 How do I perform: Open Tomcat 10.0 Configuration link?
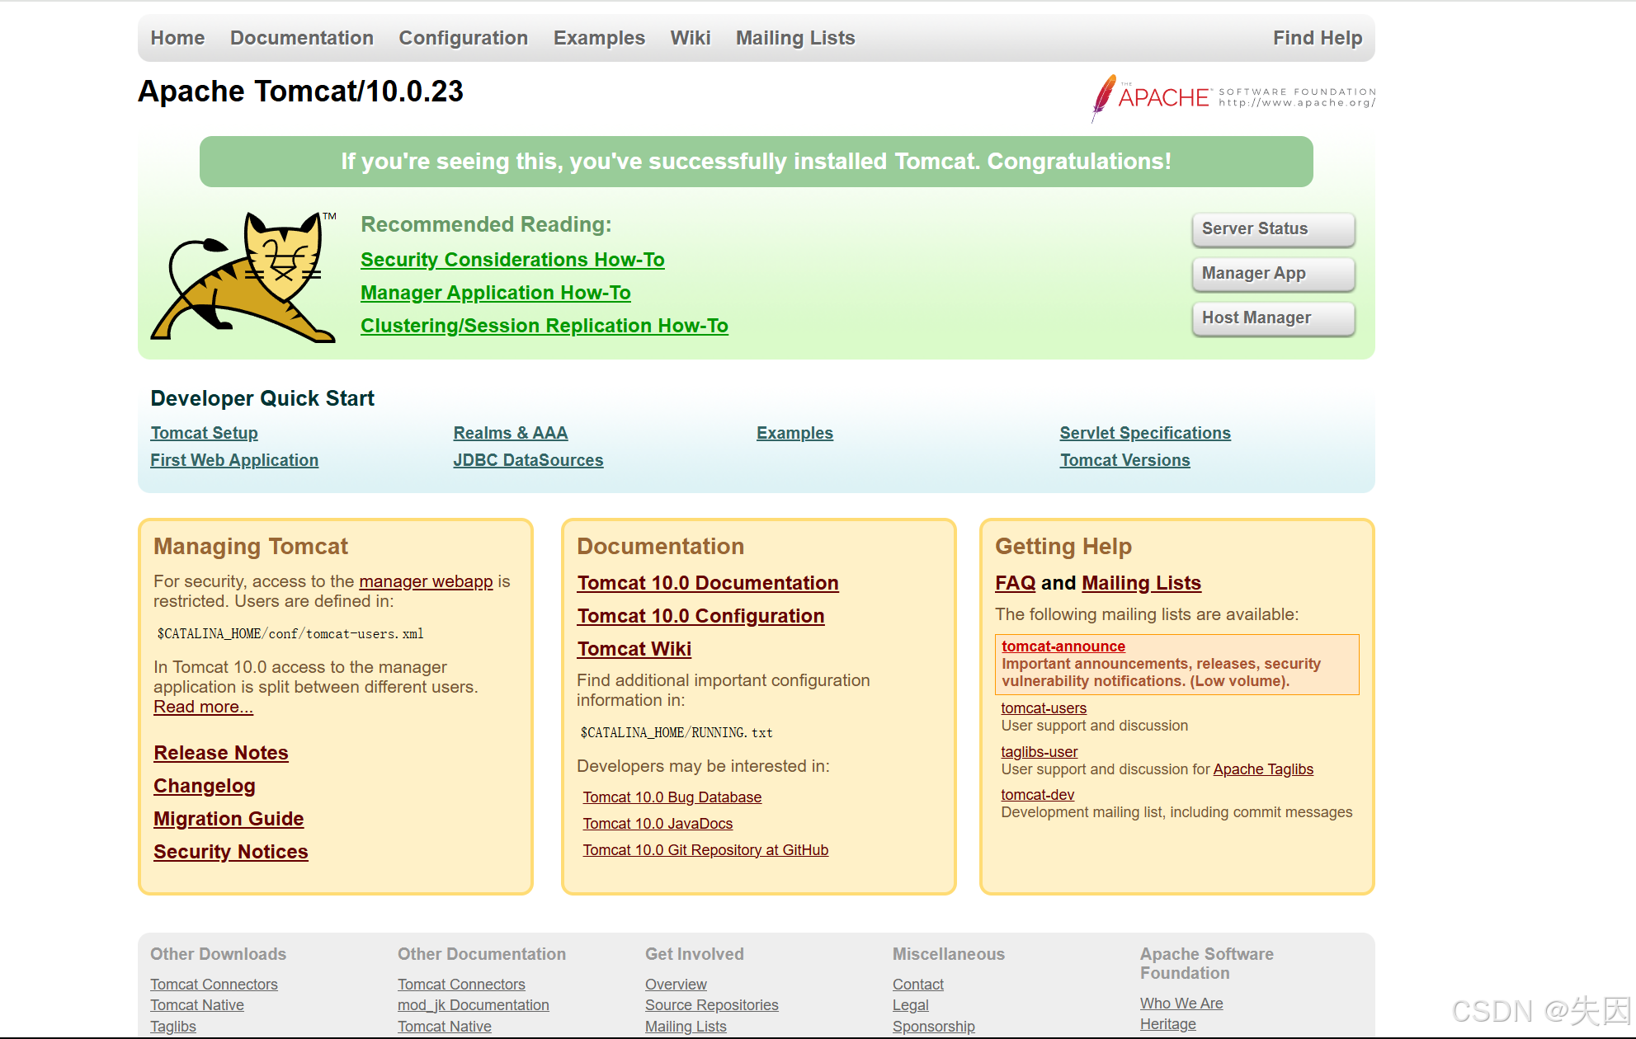pos(700,616)
